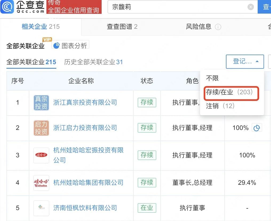
Task: Open the 图表分析 chart icon
Action: click(x=57, y=46)
